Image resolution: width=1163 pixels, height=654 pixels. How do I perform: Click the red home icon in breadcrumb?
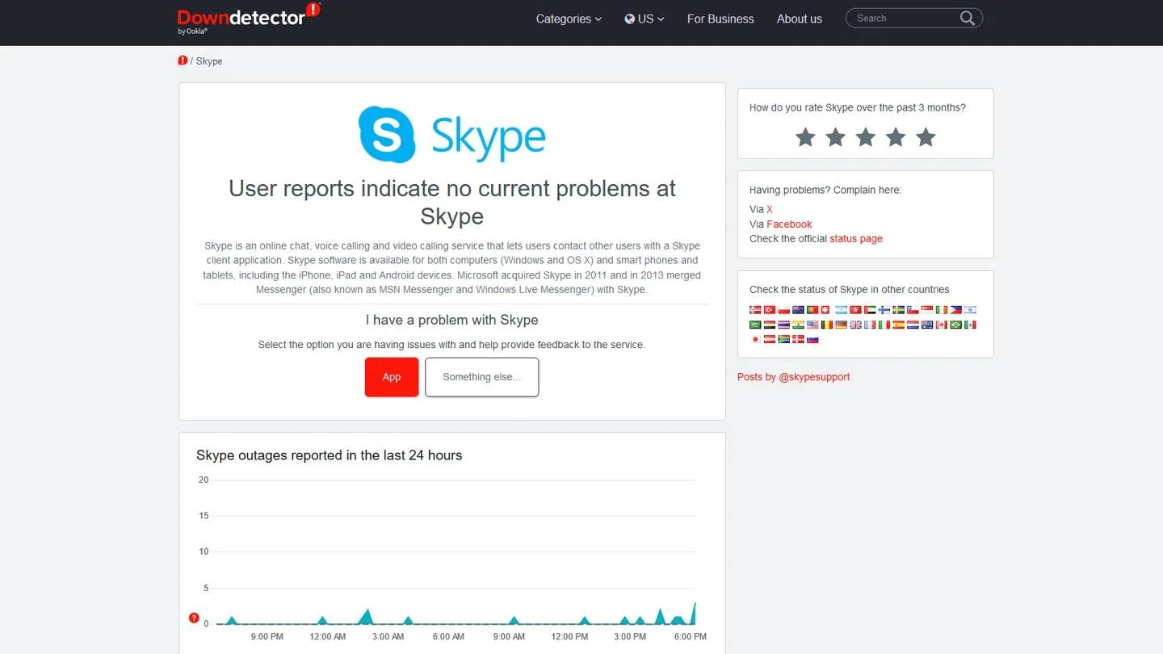183,61
